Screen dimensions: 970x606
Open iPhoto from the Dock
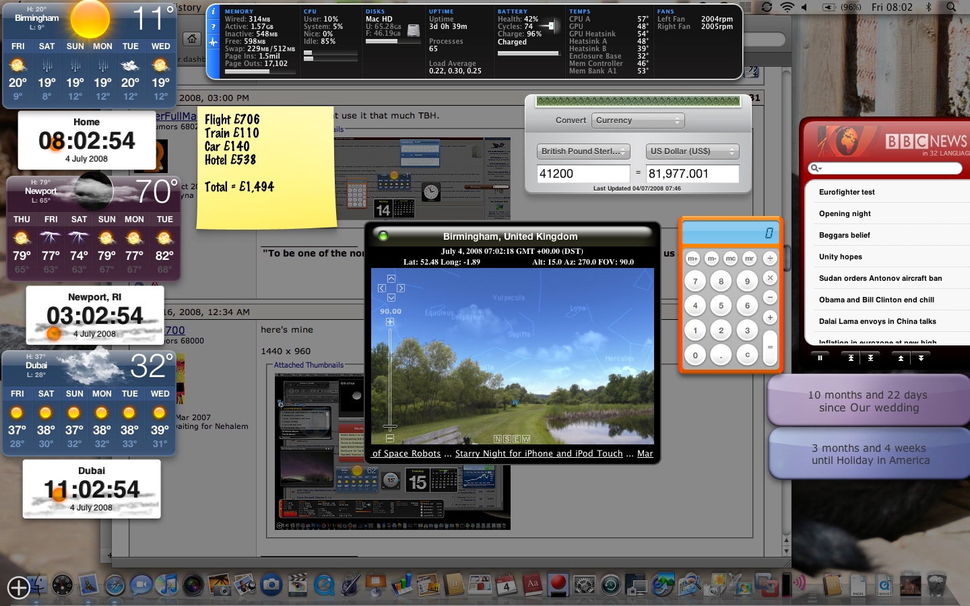click(x=220, y=584)
